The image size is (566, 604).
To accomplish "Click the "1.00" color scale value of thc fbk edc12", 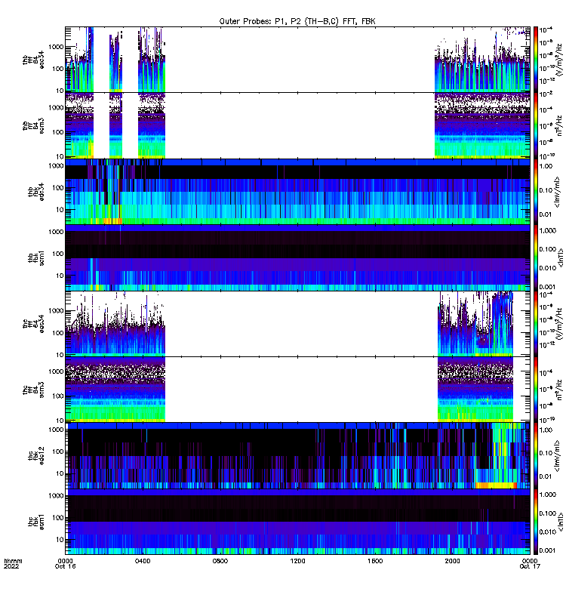I will pyautogui.click(x=546, y=430).
